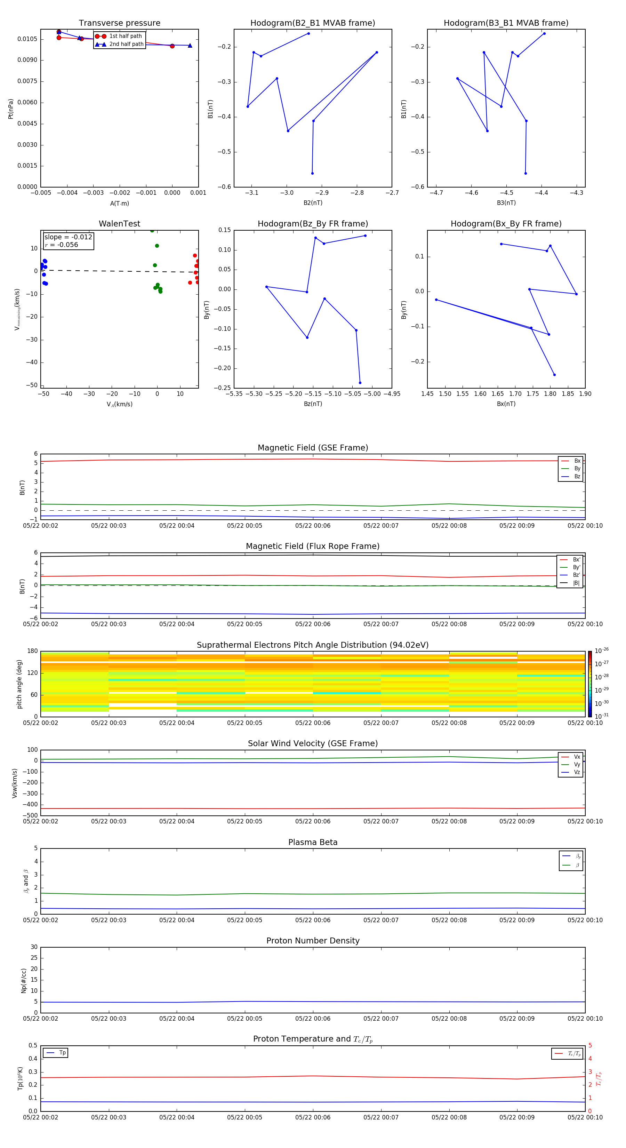Click the pitch angle distribution colorbar

[x=590, y=684]
